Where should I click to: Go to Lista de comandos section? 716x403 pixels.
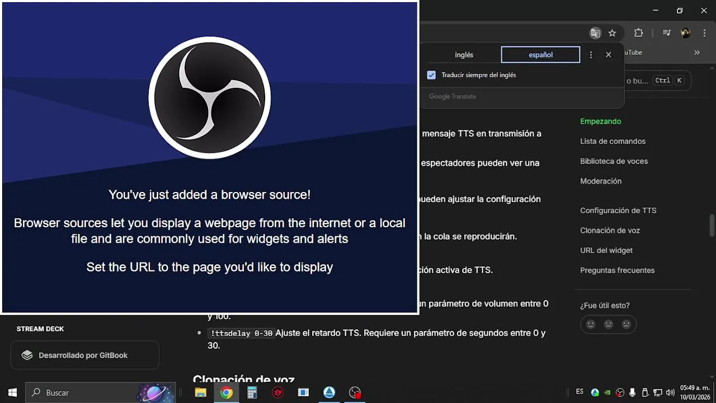point(613,142)
